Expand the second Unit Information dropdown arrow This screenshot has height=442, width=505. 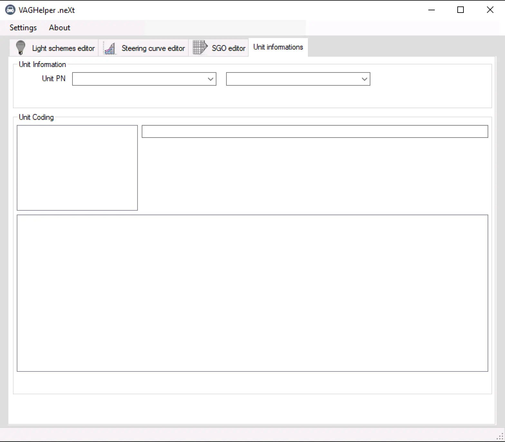[x=365, y=79]
